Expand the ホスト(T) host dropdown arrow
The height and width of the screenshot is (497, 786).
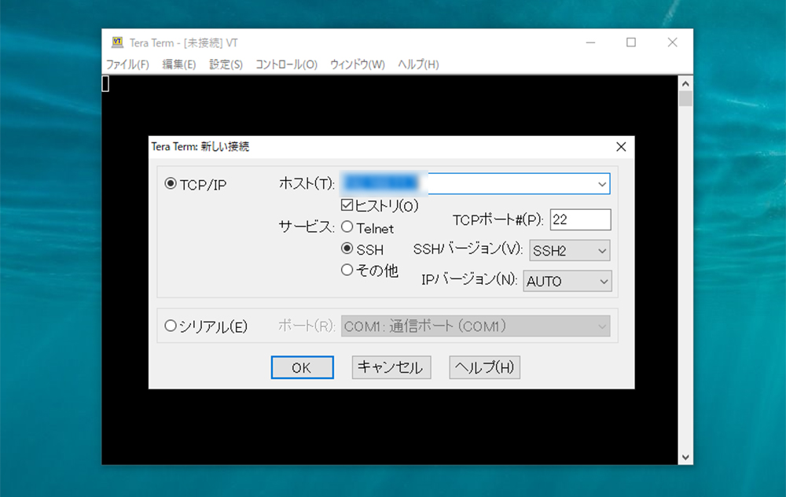[x=602, y=184]
